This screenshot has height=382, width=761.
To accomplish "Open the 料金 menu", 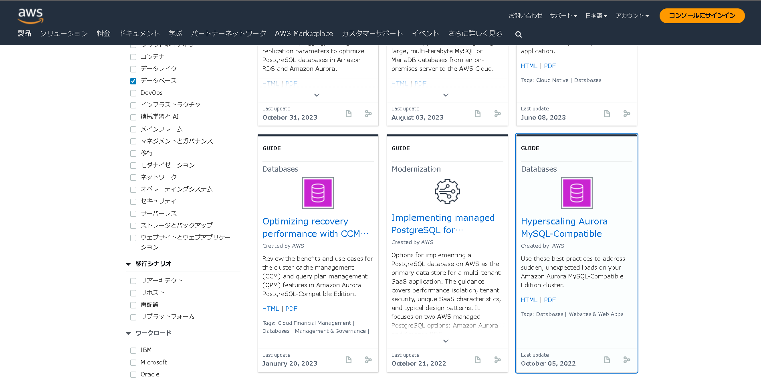I will 103,34.
